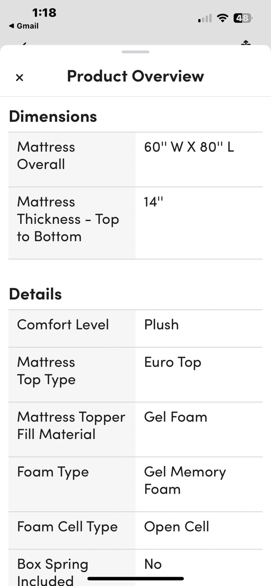Tap the Dimensions section heading
The width and height of the screenshot is (271, 586).
(53, 116)
